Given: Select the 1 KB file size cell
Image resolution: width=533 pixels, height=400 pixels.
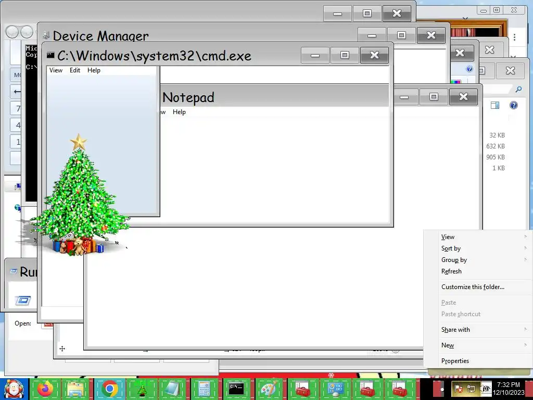Looking at the screenshot, I should click(498, 168).
